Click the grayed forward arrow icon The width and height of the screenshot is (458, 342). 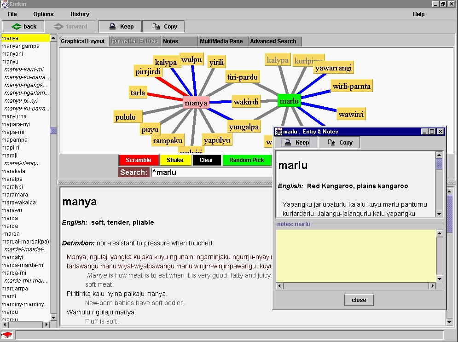[58, 27]
